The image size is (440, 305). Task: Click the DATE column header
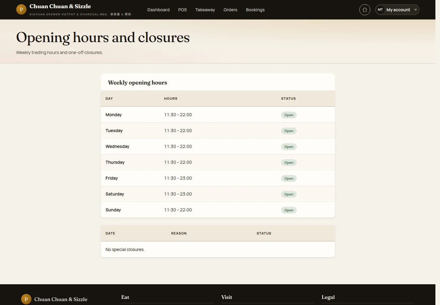coord(110,233)
